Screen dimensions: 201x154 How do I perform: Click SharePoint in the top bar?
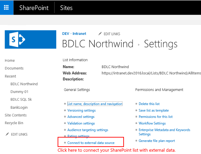pos(34,7)
